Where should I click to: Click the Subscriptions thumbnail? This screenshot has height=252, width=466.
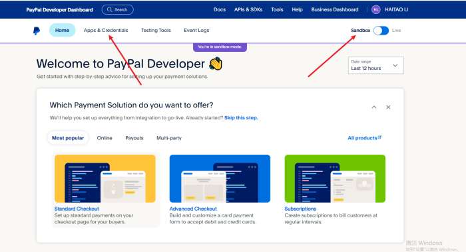point(335,179)
